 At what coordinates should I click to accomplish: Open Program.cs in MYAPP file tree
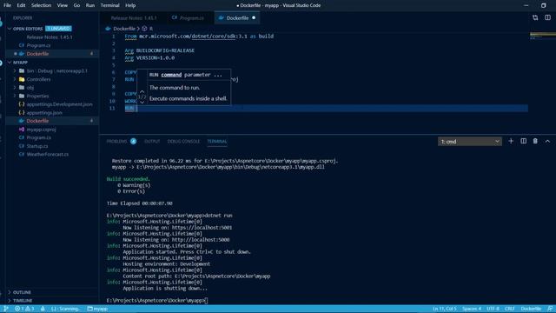[x=38, y=137]
